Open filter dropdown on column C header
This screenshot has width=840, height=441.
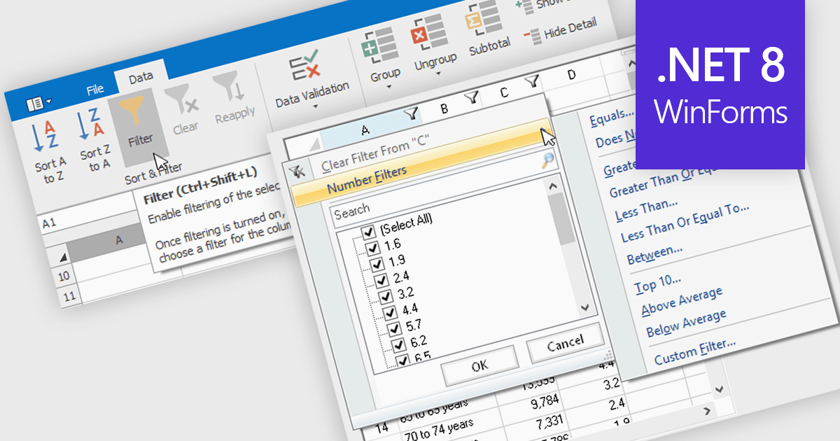[533, 83]
